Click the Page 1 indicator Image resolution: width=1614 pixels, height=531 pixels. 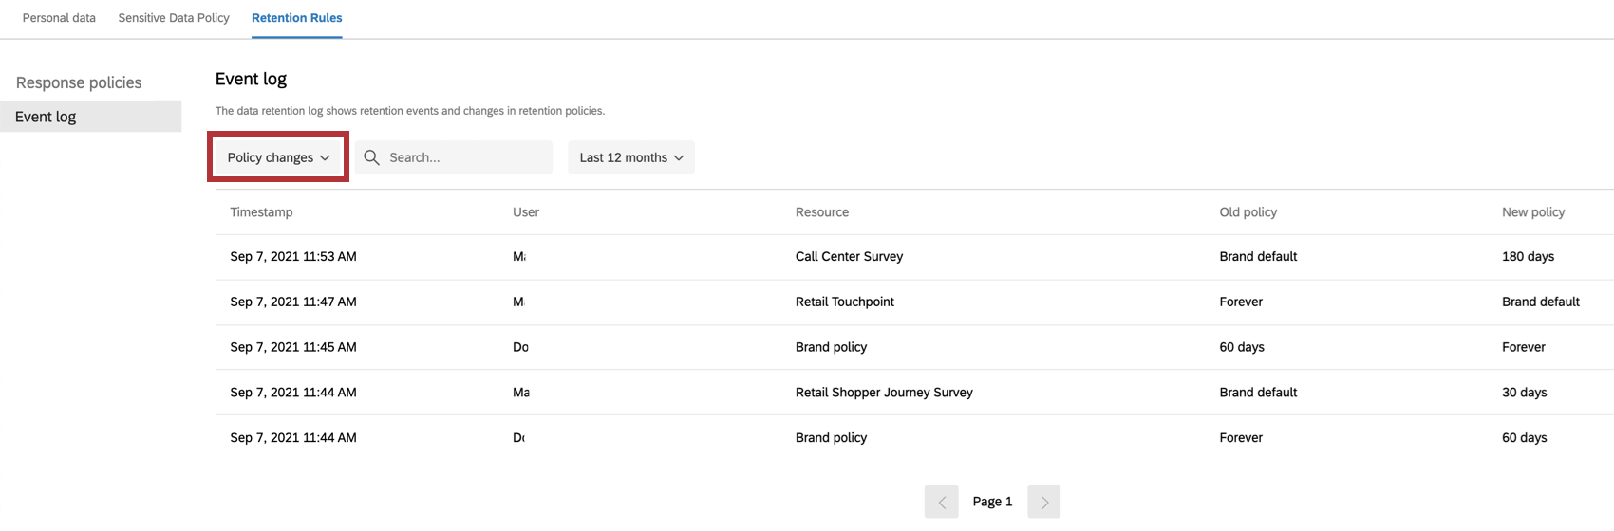[x=992, y=502]
